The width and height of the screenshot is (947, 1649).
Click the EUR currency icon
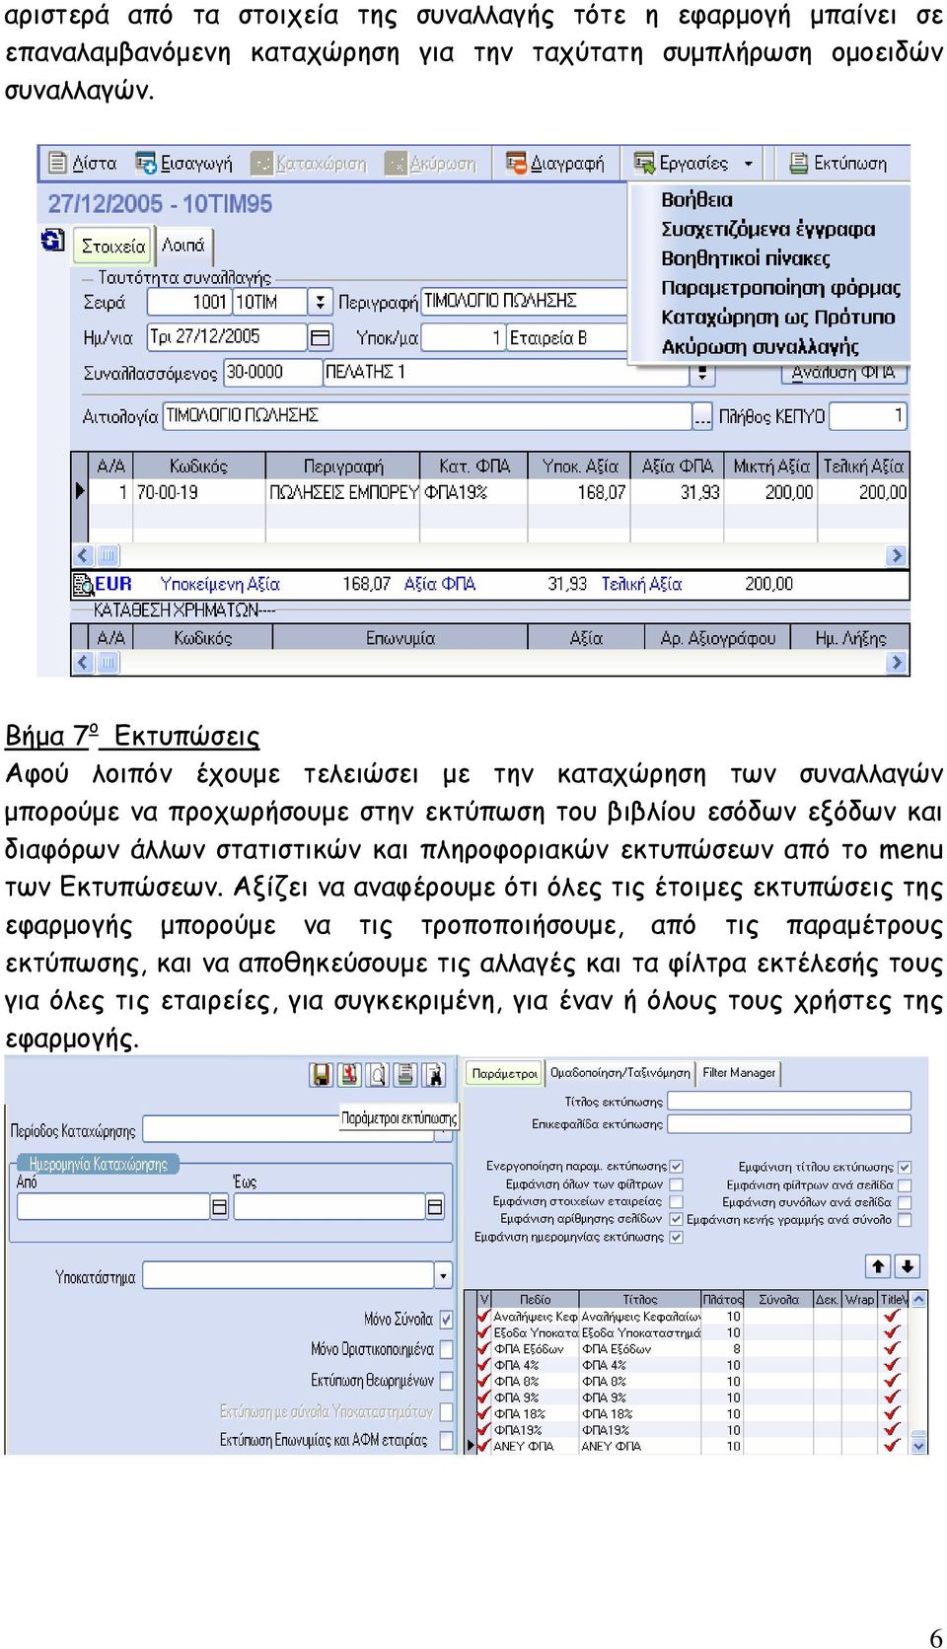point(83,585)
